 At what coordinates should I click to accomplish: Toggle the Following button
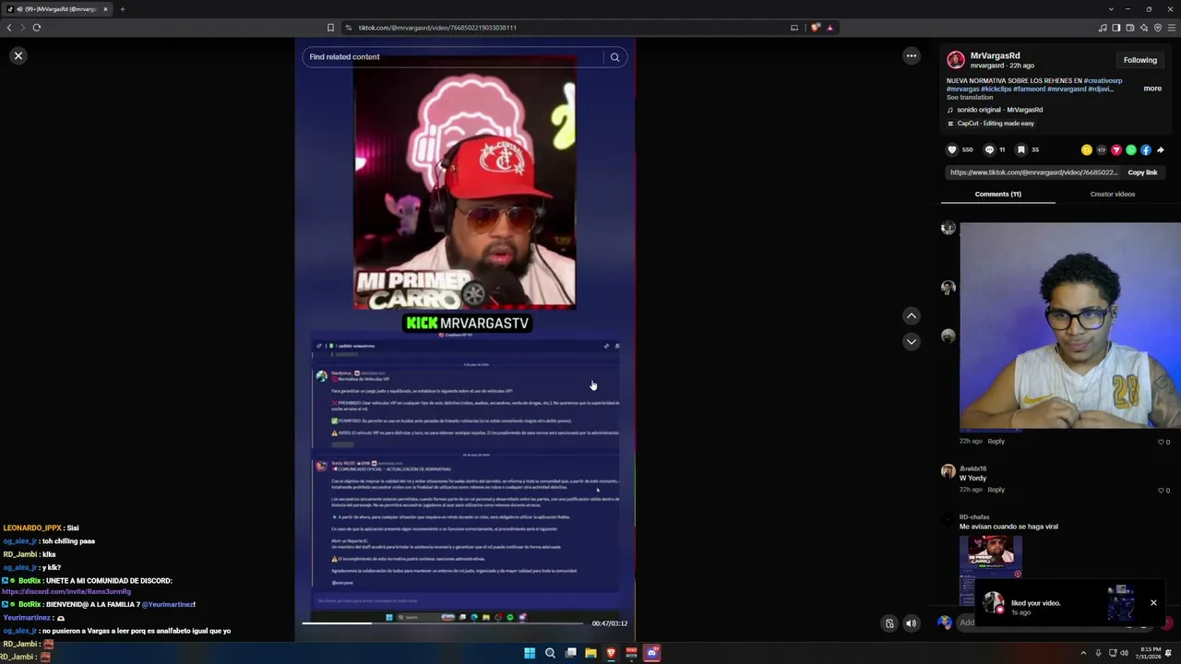point(1139,60)
